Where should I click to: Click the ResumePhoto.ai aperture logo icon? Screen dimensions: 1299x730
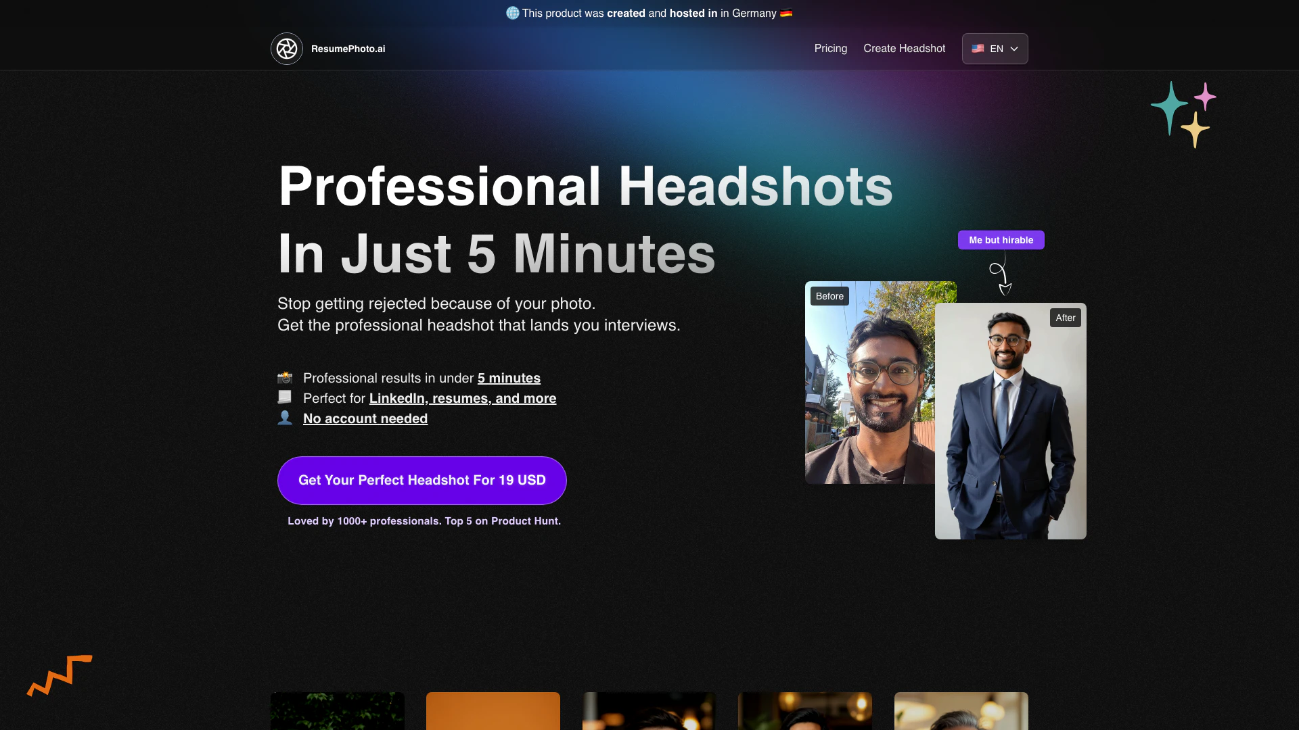[x=287, y=49]
